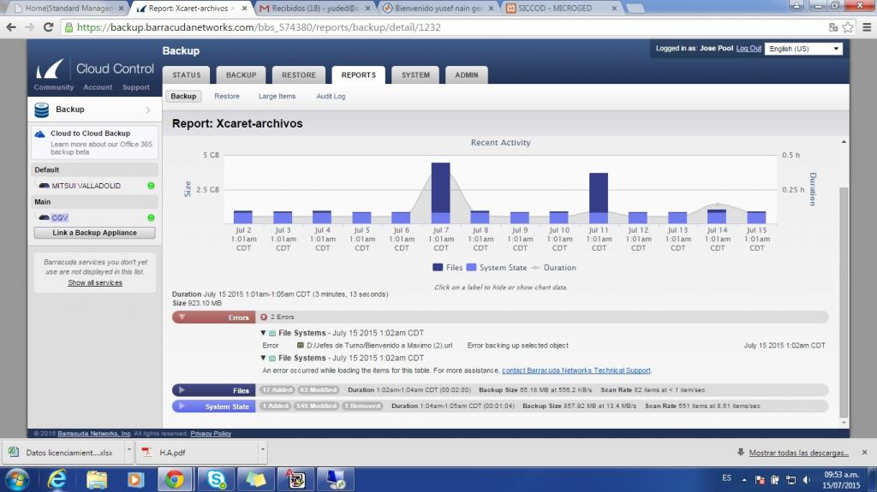
Task: Expand the Files section
Action: (214, 390)
